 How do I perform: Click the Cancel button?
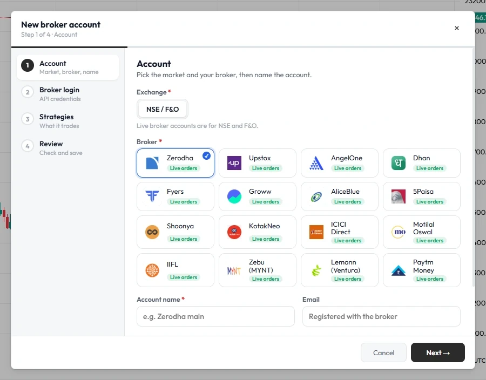click(383, 352)
